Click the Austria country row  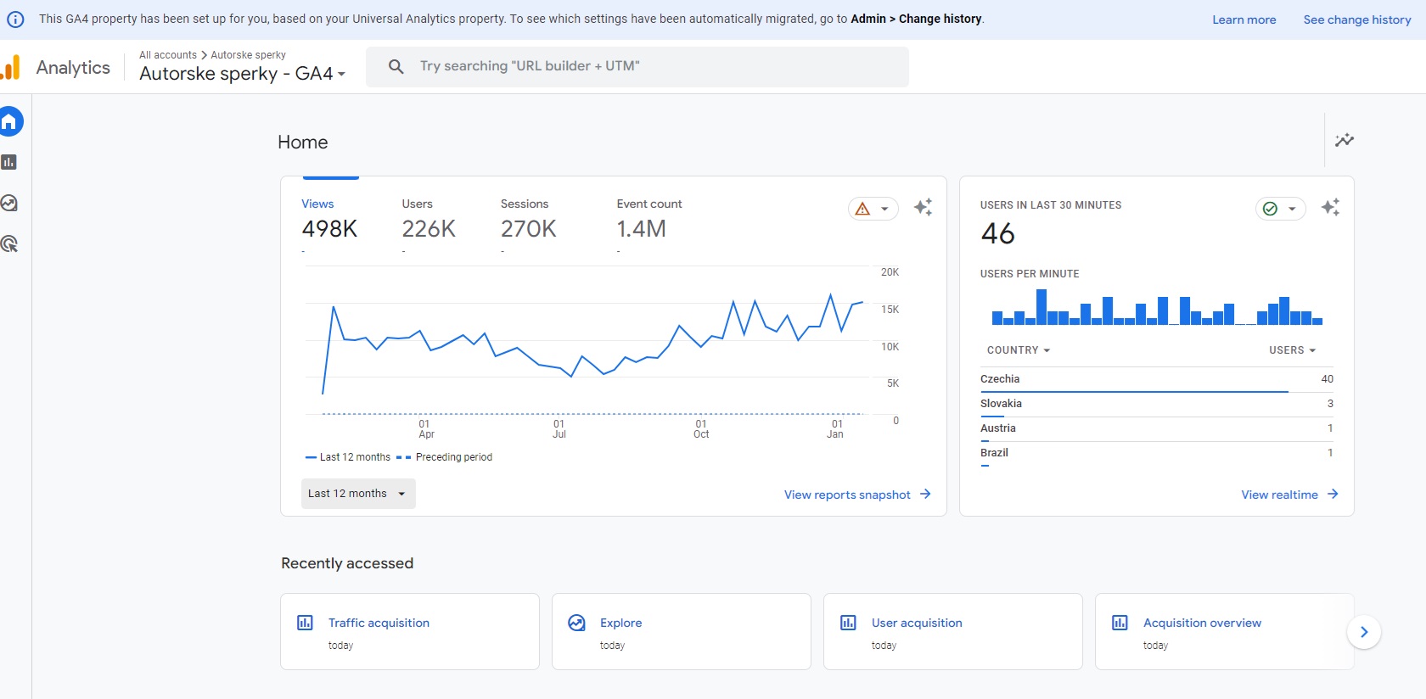tap(1157, 429)
